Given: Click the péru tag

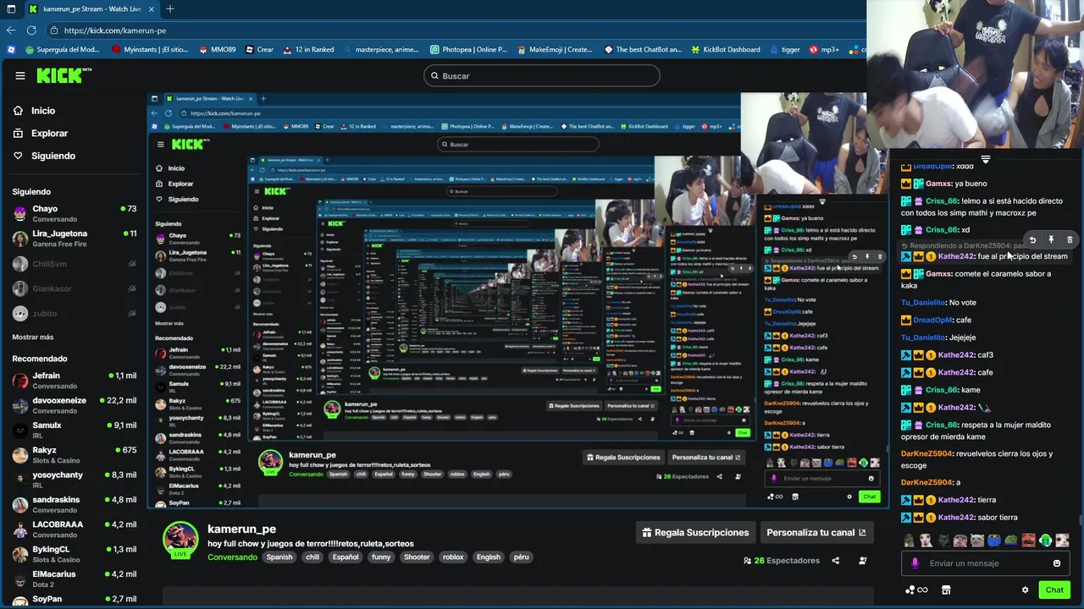Looking at the screenshot, I should point(521,557).
